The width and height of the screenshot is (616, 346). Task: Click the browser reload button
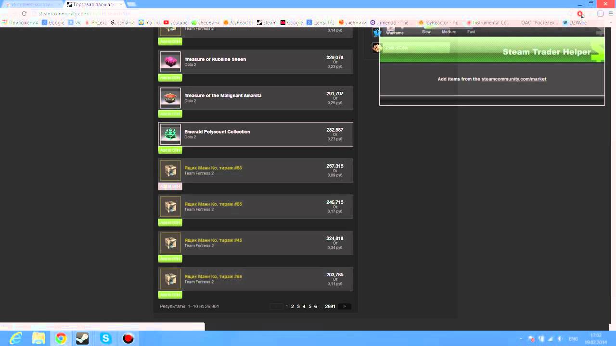tap(24, 13)
